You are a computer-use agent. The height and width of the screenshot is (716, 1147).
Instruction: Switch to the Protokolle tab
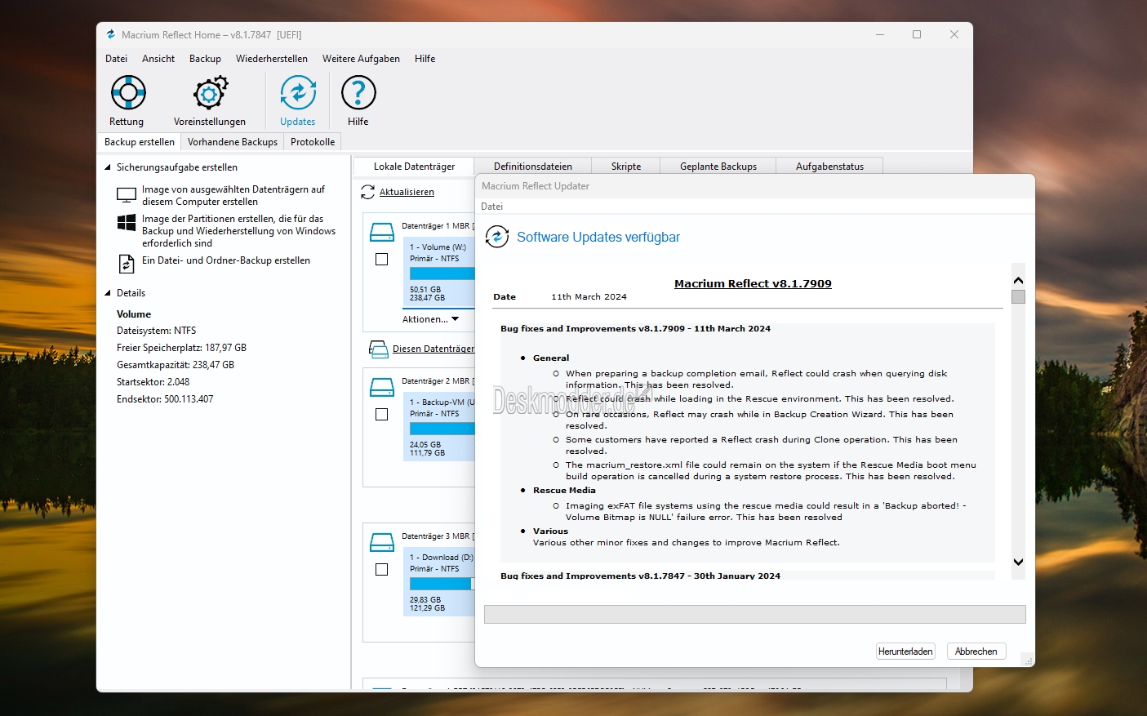tap(313, 142)
